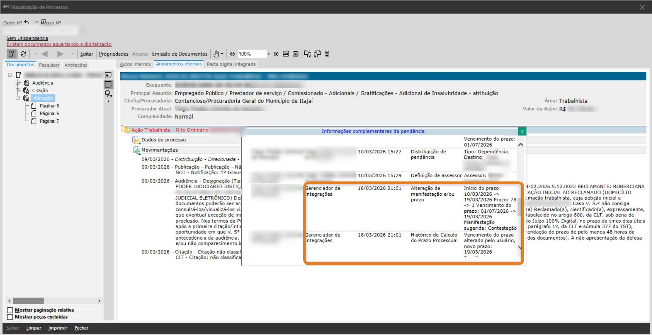Enable Mostrar paginação relativa checkbox
The image size is (652, 335).
point(10,310)
